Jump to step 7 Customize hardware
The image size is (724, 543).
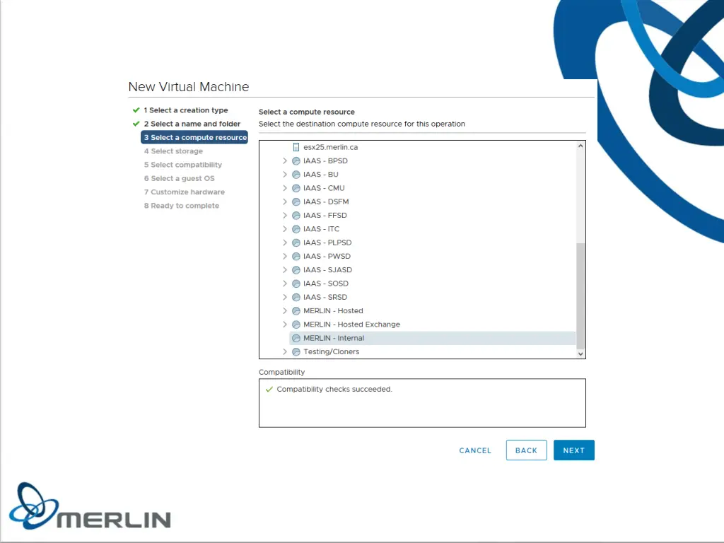point(185,192)
